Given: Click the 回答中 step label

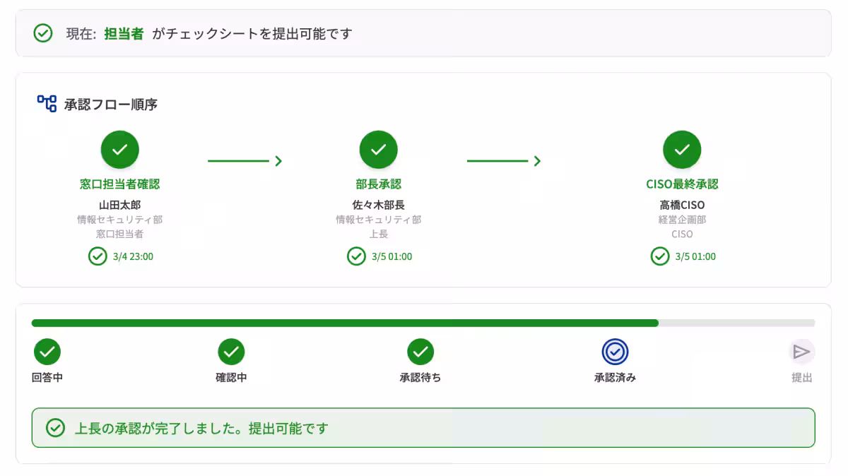Looking at the screenshot, I should coord(47,378).
